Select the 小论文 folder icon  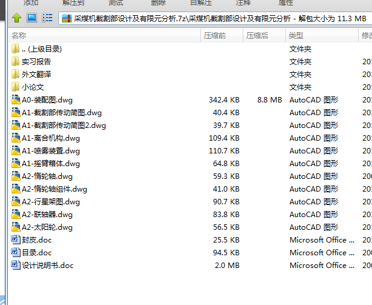(x=15, y=87)
